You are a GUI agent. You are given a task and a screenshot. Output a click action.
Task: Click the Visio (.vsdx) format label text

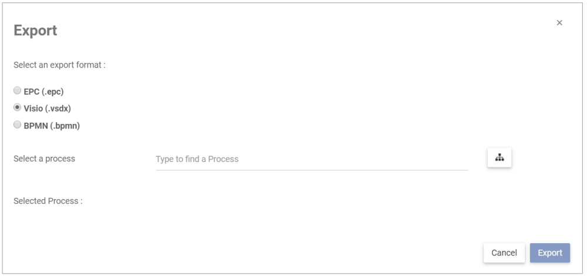click(47, 109)
